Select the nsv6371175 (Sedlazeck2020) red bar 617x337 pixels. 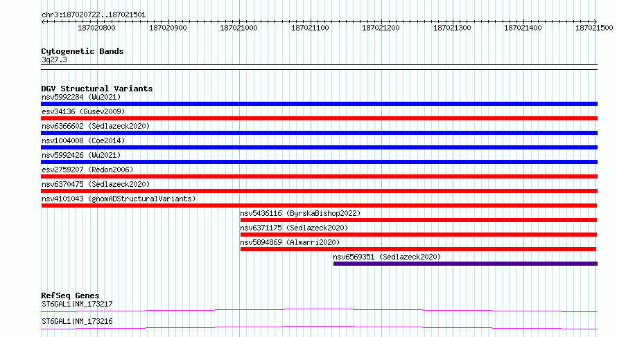(419, 235)
